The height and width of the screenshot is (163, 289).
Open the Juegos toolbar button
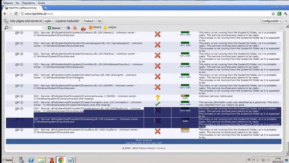pos(110,27)
